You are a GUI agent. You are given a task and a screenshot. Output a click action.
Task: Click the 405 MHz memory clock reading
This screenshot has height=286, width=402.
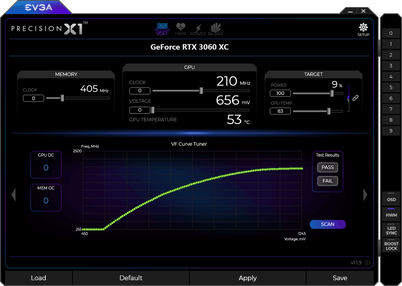[94, 89]
